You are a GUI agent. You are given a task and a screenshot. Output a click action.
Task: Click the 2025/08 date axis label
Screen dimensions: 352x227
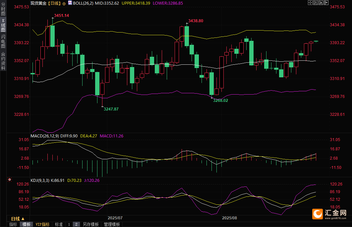229,218
